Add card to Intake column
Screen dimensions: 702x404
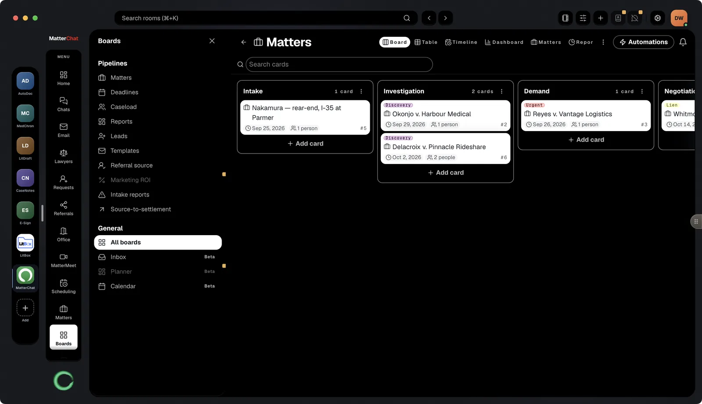(305, 143)
